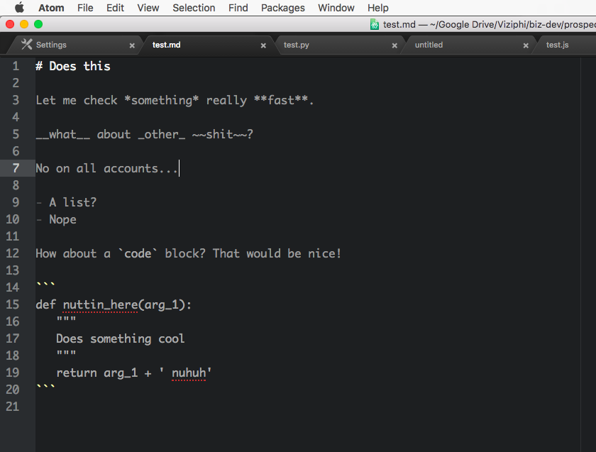The image size is (596, 452).
Task: Close the untitled tab
Action: pos(526,45)
